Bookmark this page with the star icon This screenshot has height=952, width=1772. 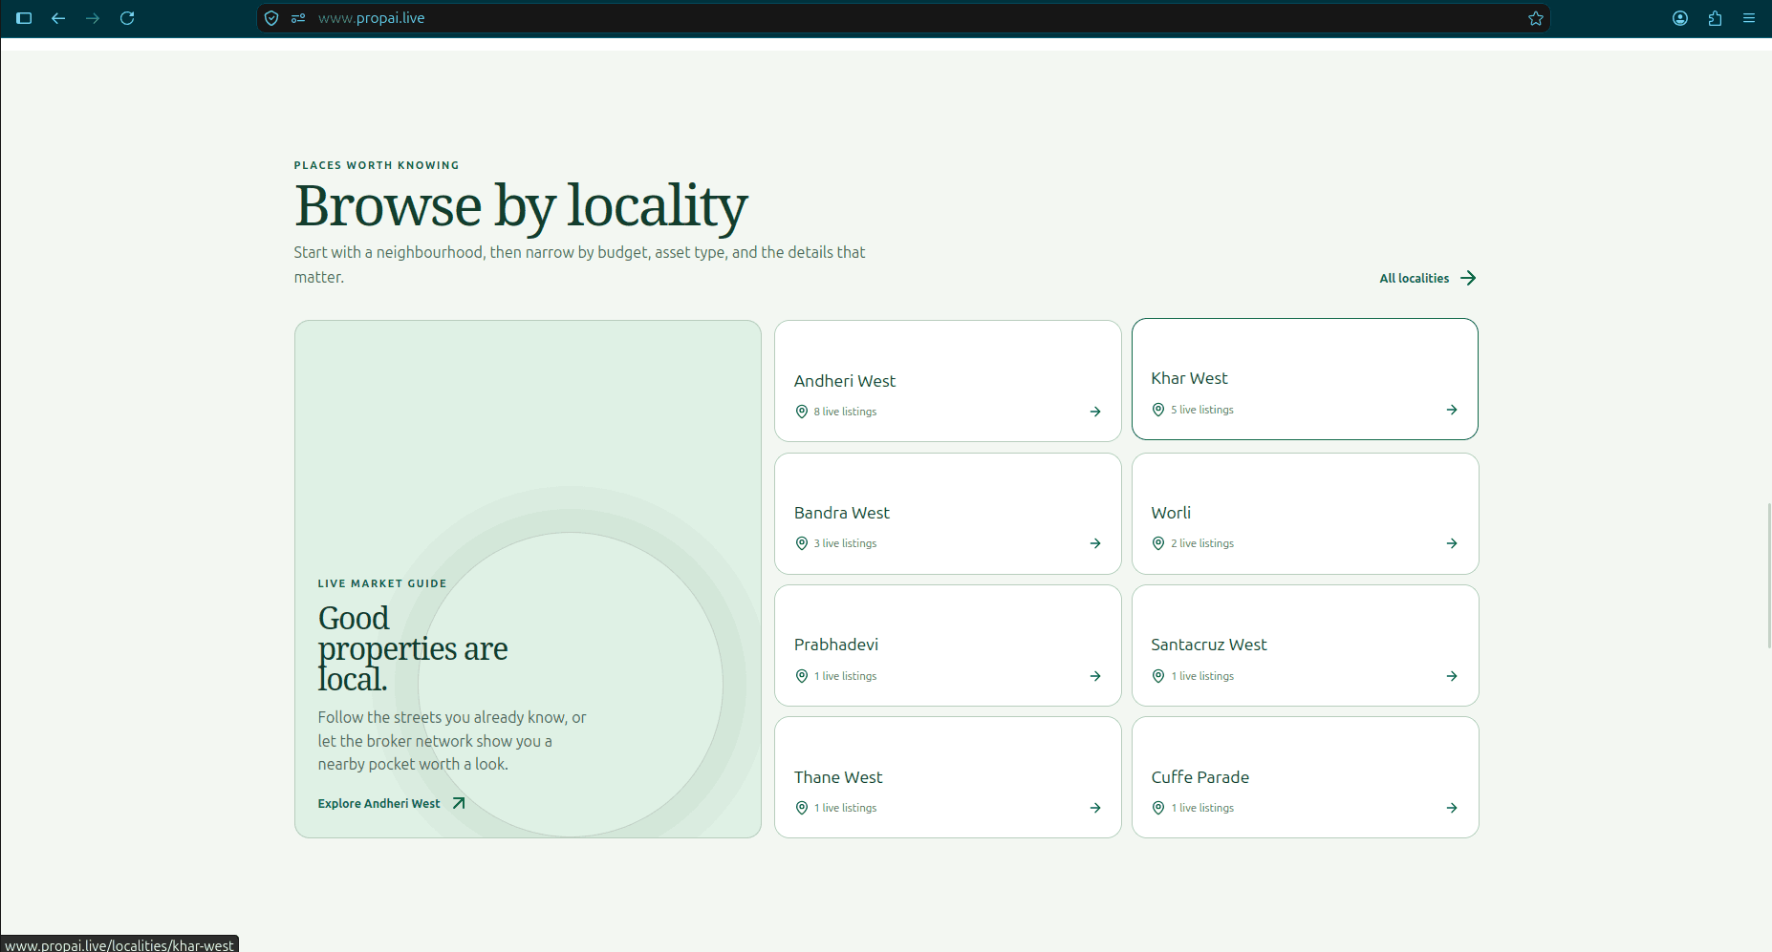pyautogui.click(x=1536, y=18)
